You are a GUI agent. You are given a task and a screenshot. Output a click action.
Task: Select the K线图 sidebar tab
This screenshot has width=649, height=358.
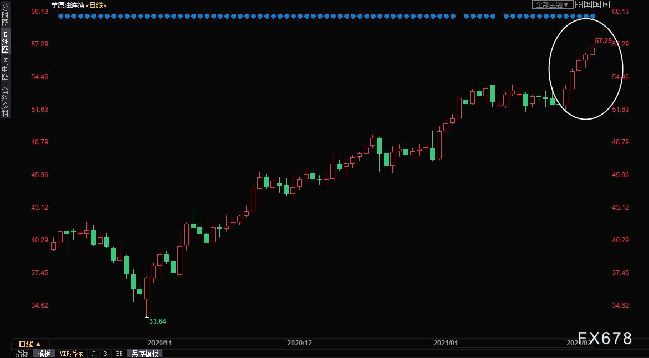[x=5, y=41]
